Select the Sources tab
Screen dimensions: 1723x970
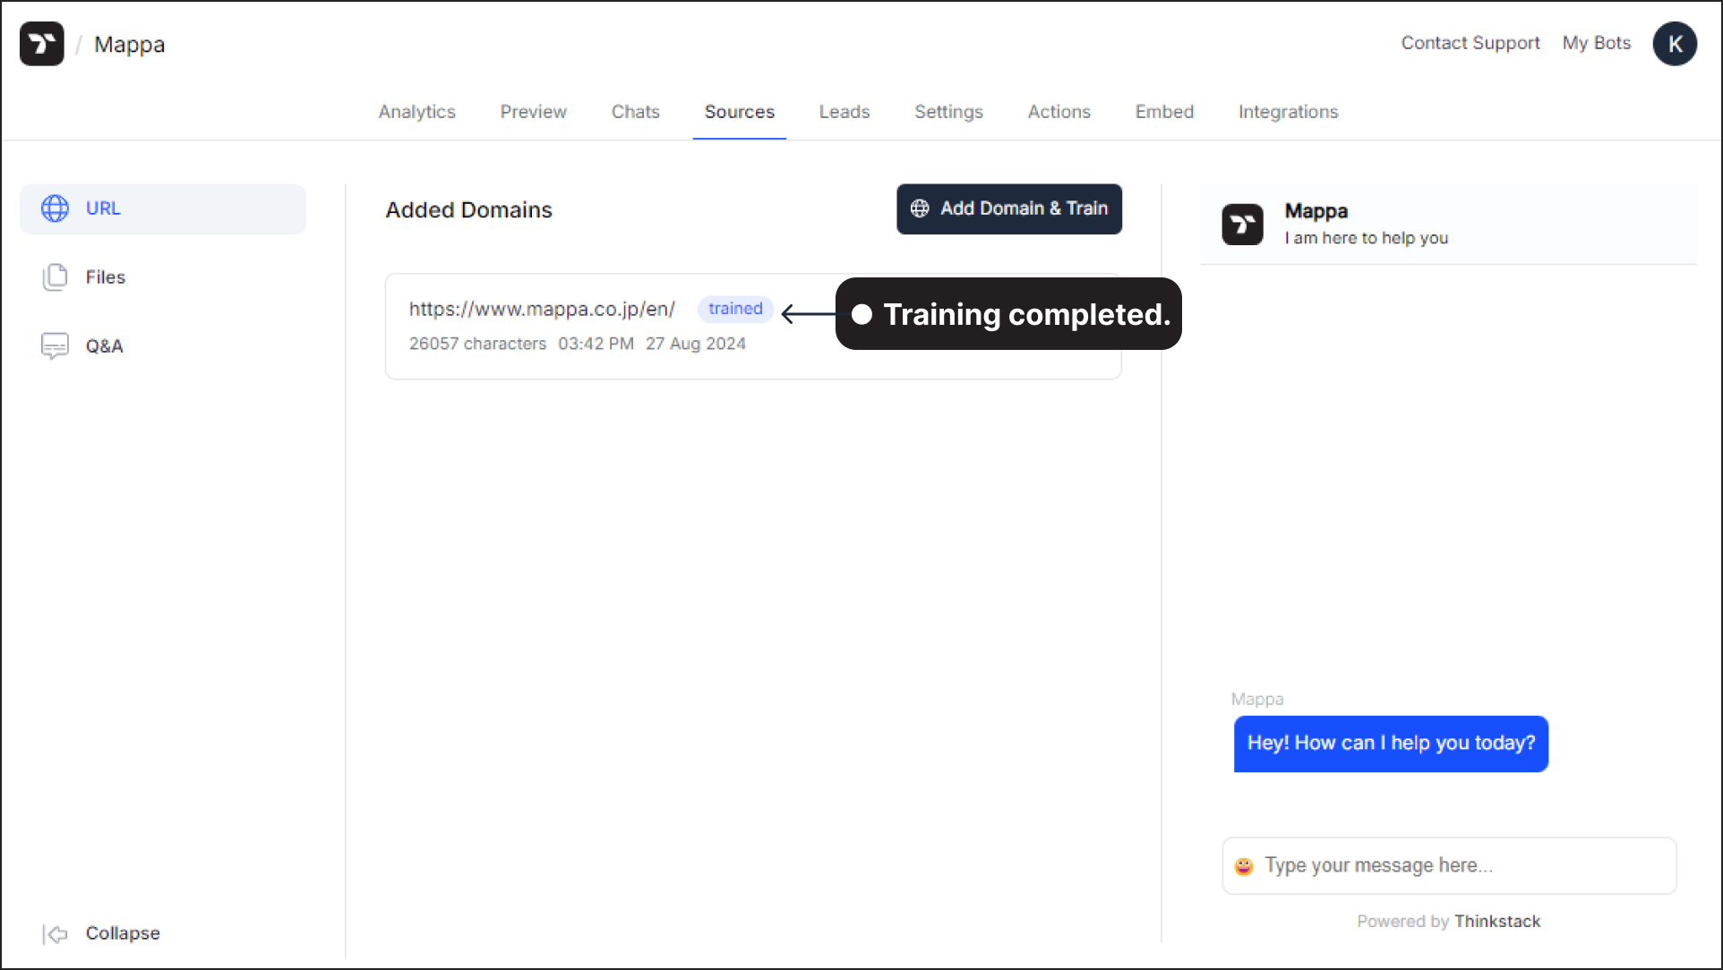point(740,111)
